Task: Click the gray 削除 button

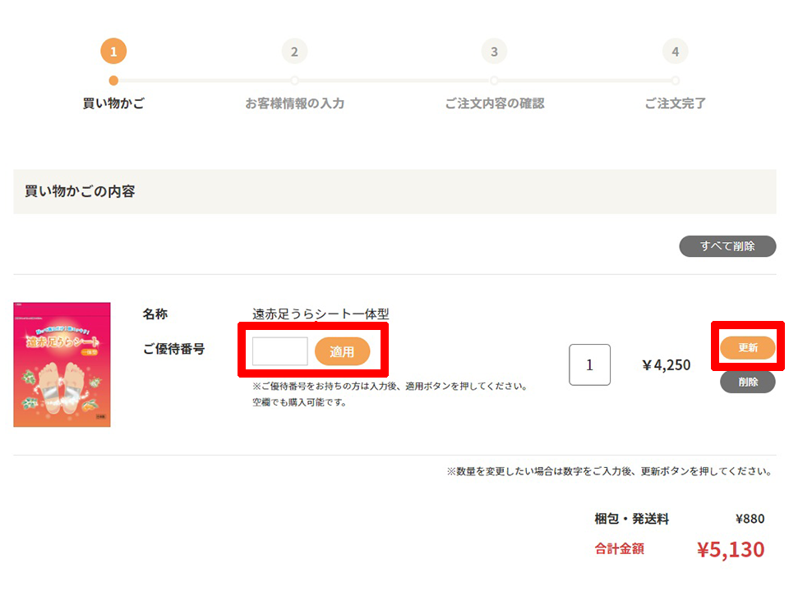Action: (748, 382)
